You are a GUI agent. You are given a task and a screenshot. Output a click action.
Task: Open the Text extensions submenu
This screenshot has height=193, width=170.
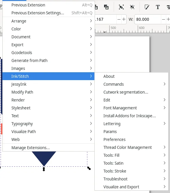tap(48, 116)
